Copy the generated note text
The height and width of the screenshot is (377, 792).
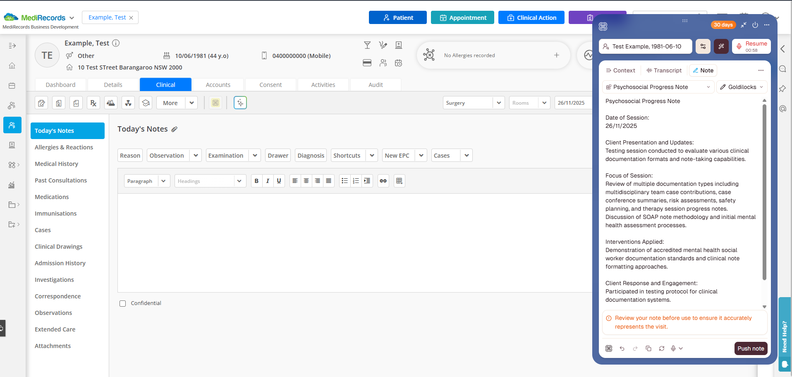coord(648,348)
